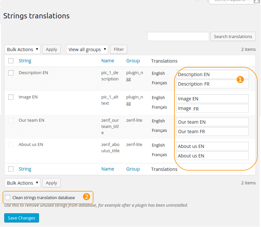Sort by the String column header
This screenshot has height=227, width=261.
pos(25,61)
